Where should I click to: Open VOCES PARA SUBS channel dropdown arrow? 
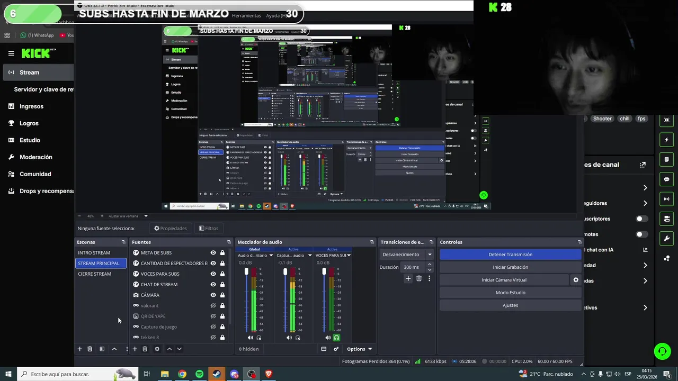click(349, 255)
